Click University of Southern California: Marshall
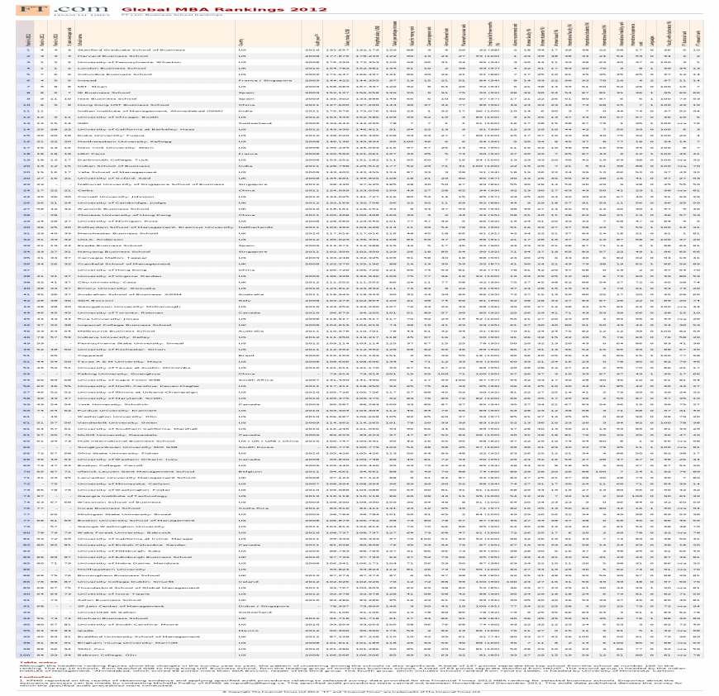The width and height of the screenshot is (719, 696). click(x=137, y=429)
